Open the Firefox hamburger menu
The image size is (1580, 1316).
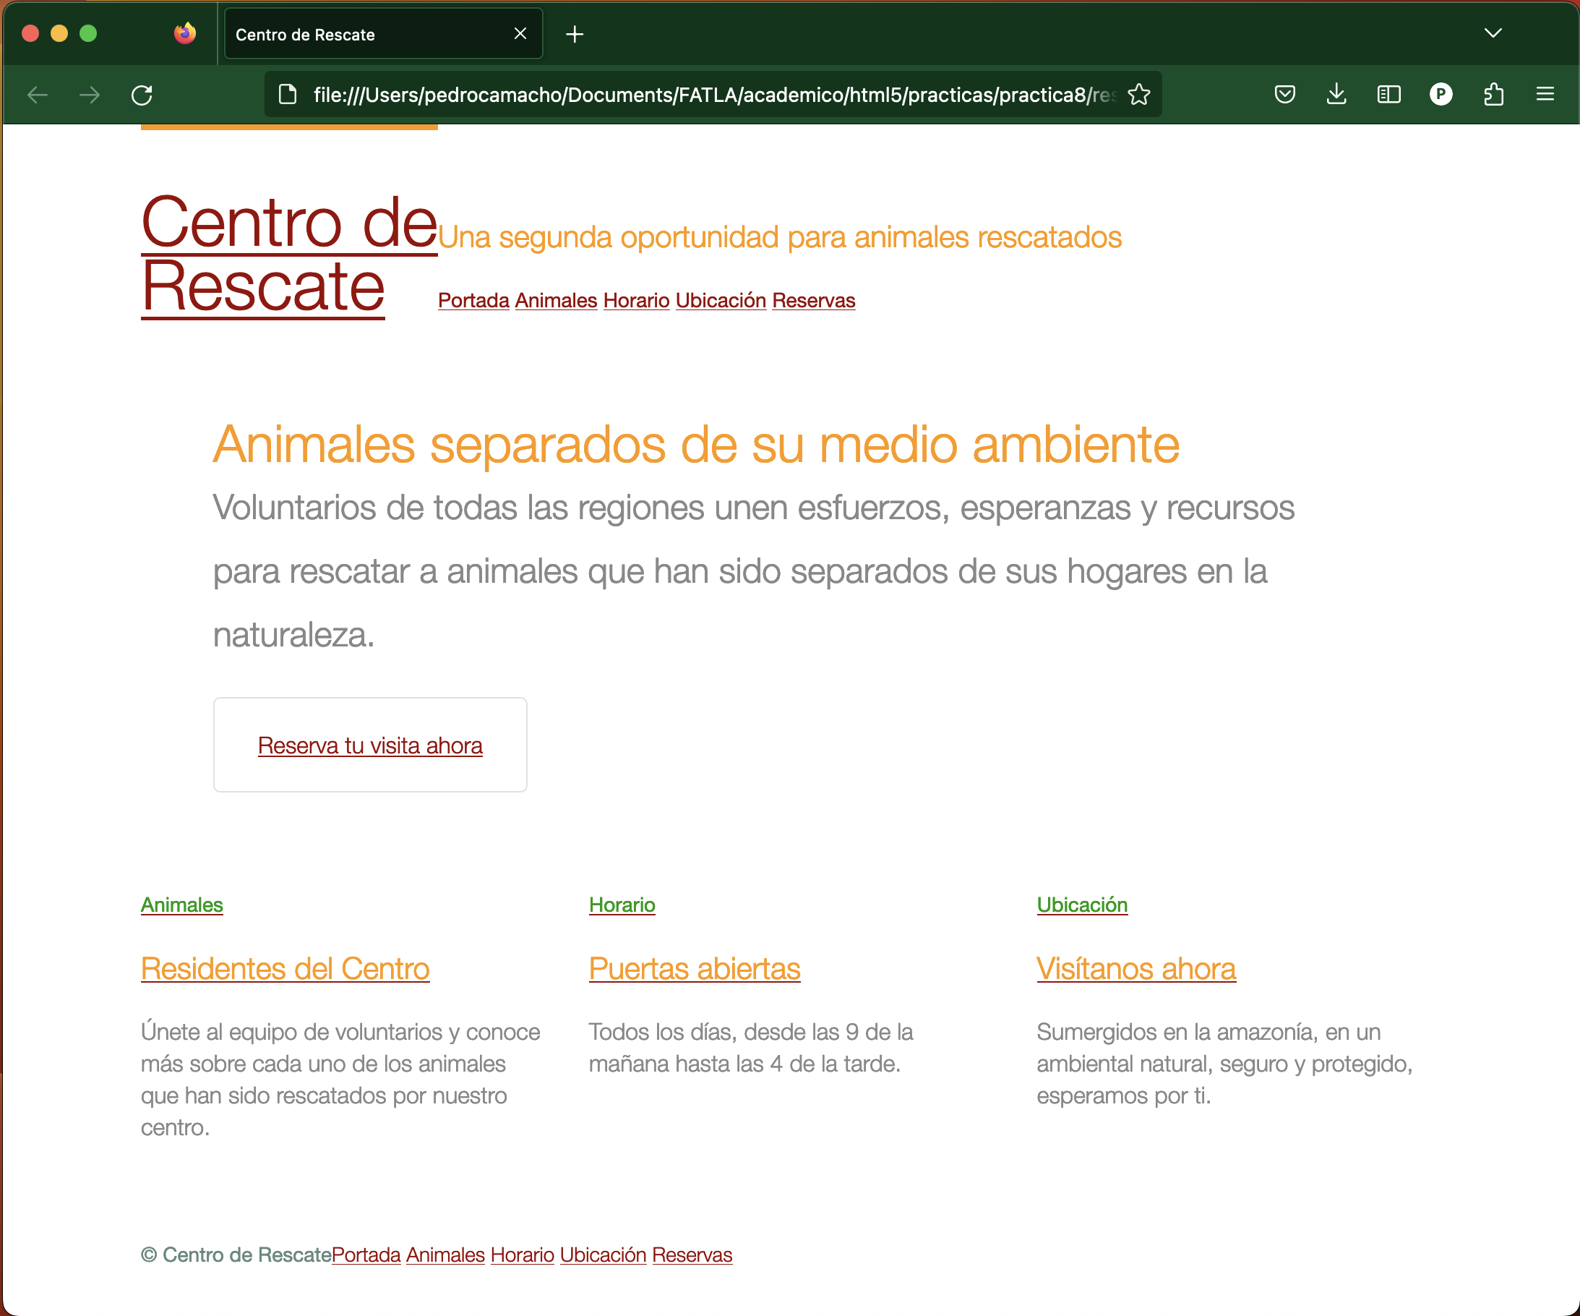pos(1545,95)
